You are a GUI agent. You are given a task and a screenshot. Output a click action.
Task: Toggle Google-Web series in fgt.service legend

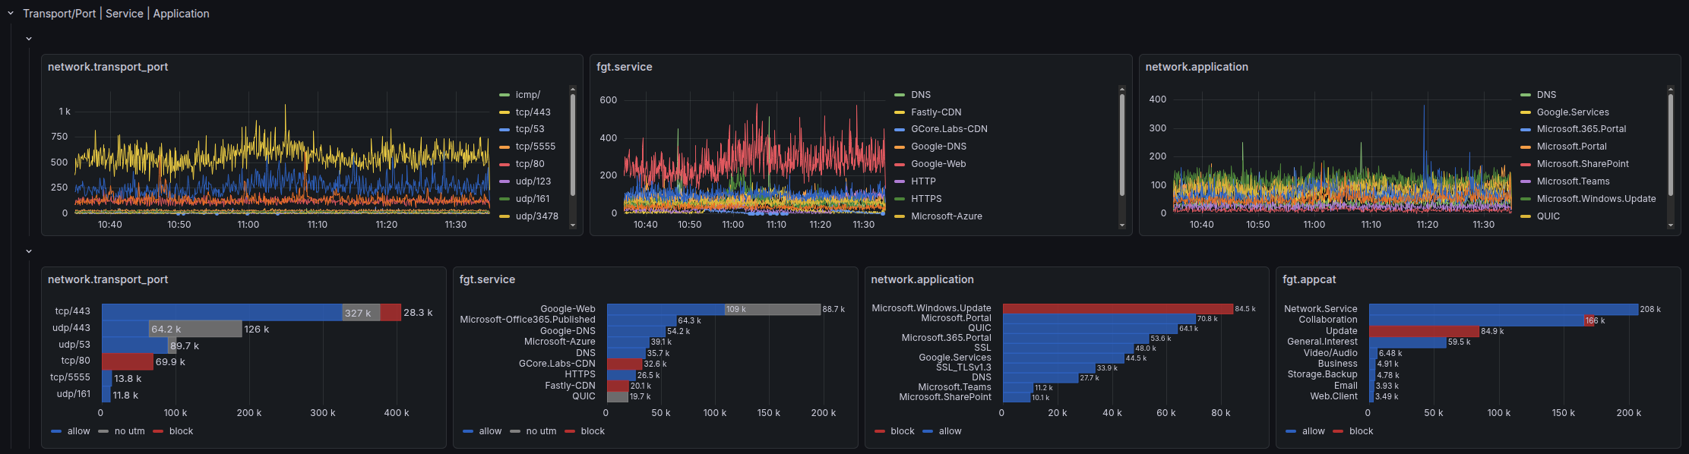(938, 164)
